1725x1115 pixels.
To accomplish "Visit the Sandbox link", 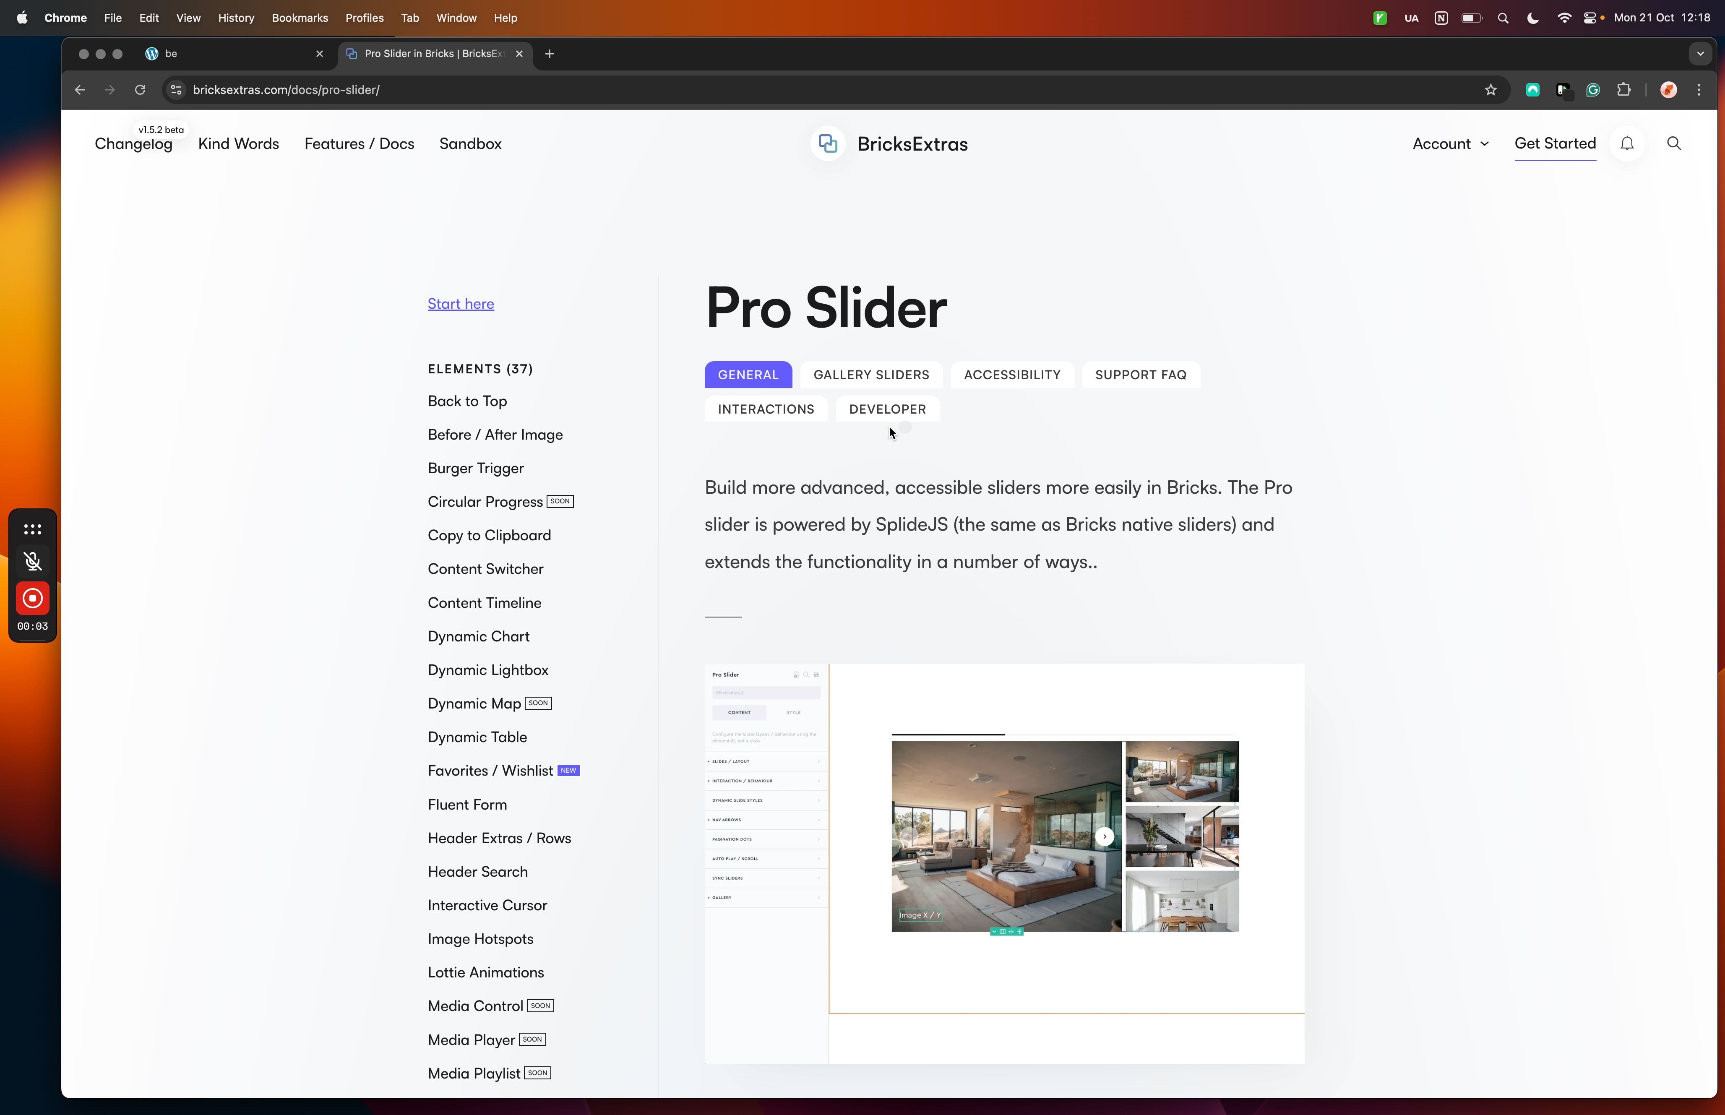I will pyautogui.click(x=471, y=143).
